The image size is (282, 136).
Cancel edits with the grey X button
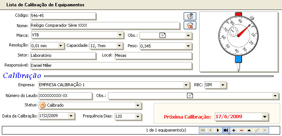tap(265, 130)
